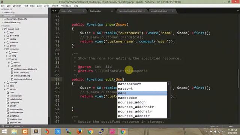This screenshot has height=135, width=240.
Task: Close customername.blade.php in the Open Files list
Action: (3, 19)
